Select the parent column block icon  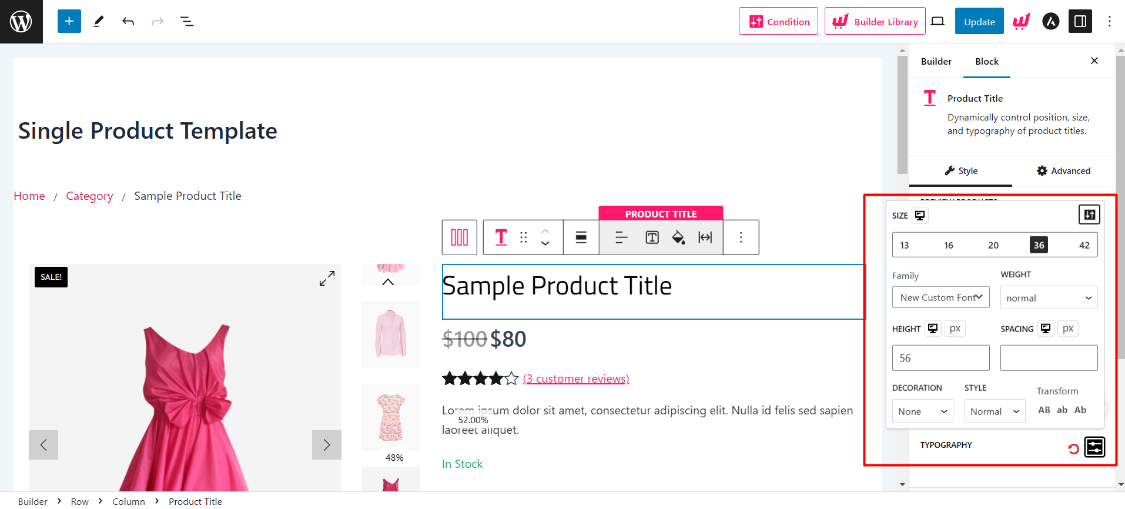coord(460,237)
